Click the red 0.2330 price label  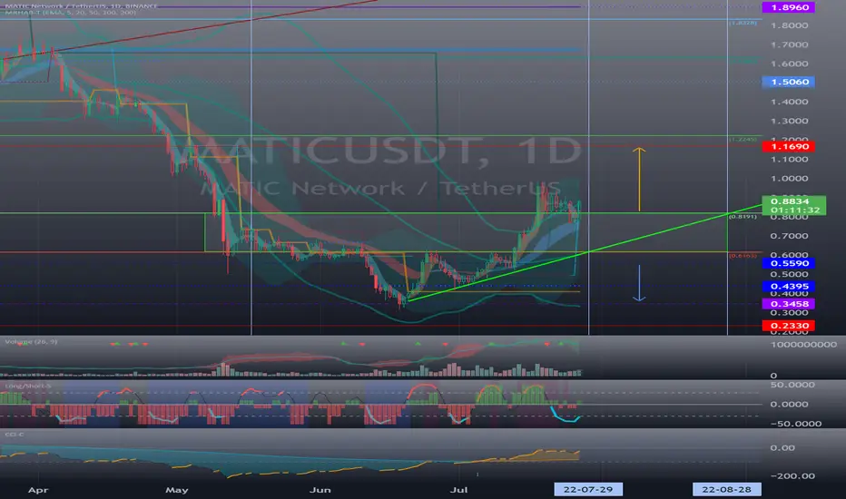788,326
